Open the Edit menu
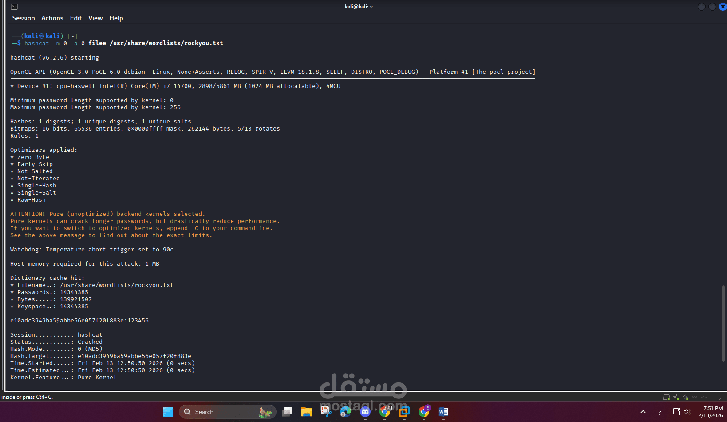This screenshot has width=727, height=422. (76, 18)
